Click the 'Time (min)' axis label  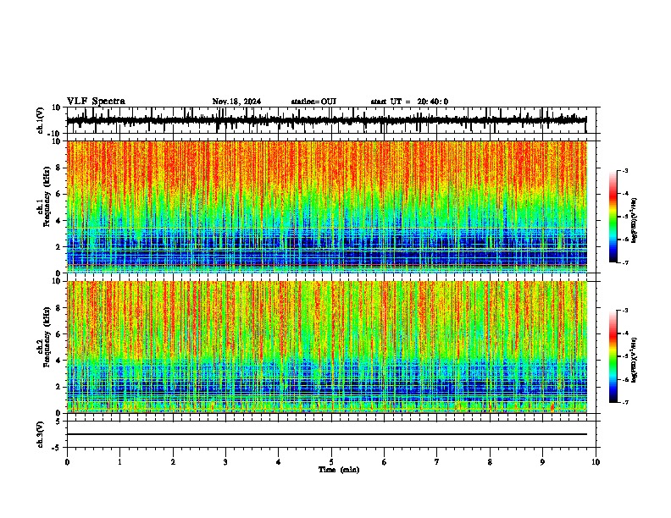pyautogui.click(x=339, y=470)
